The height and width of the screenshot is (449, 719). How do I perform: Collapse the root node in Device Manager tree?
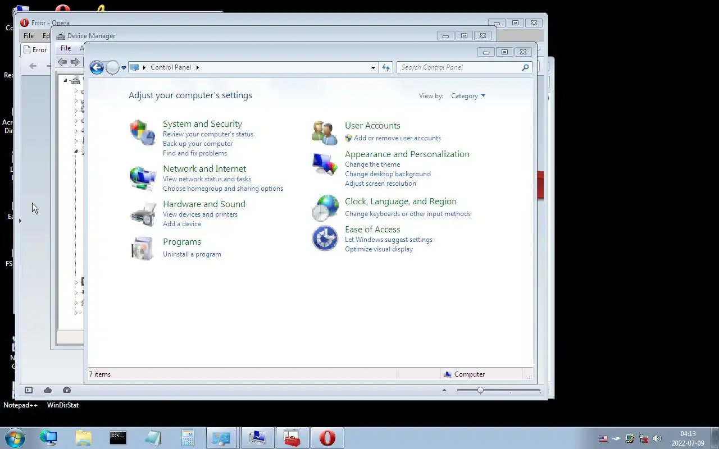coord(65,81)
